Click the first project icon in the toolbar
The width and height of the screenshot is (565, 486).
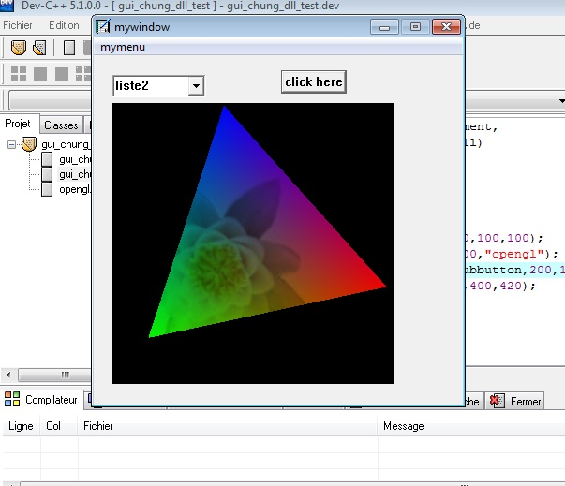18,48
